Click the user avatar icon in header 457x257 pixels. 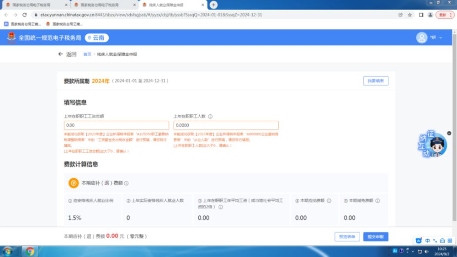[421, 38]
